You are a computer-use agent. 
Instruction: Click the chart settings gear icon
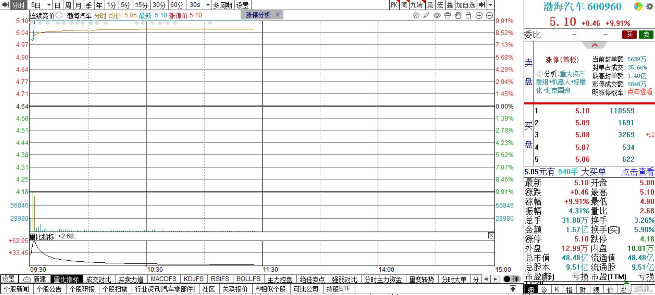[x=416, y=15]
